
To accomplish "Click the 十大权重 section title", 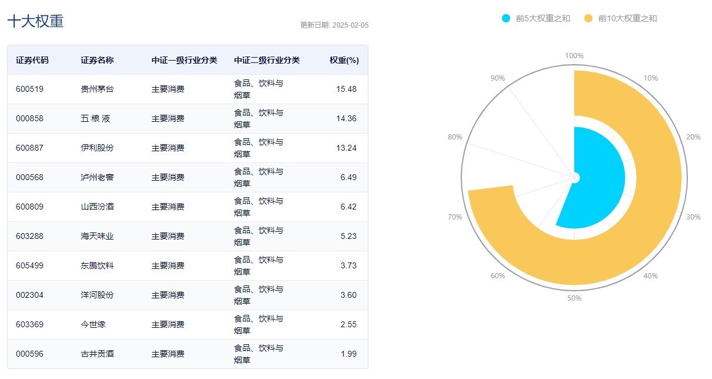I will [35, 21].
